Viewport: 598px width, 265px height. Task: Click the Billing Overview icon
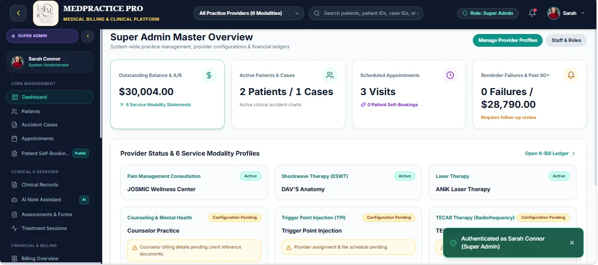coord(14,259)
